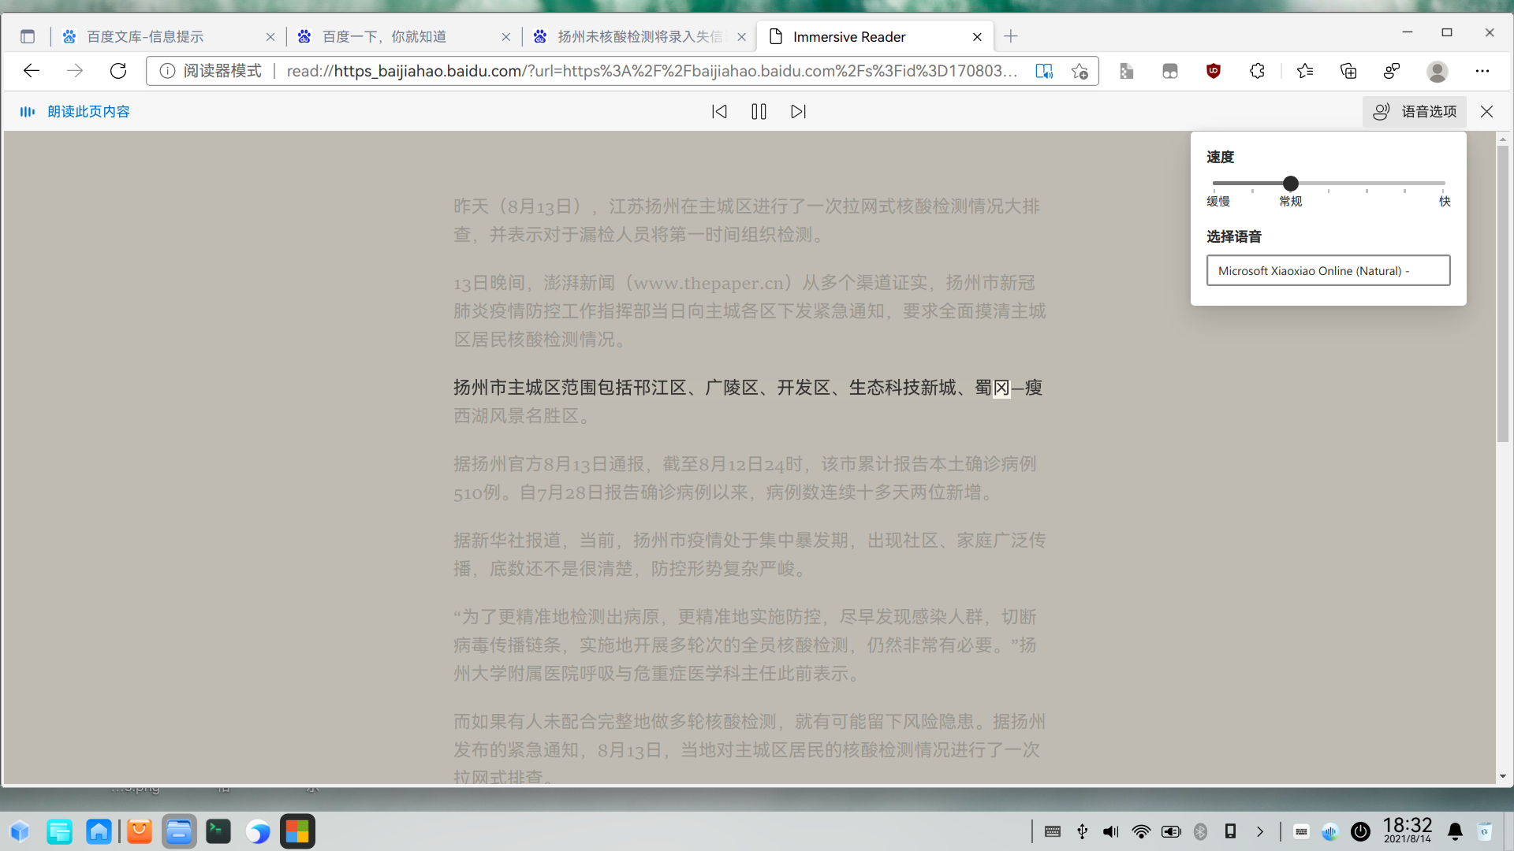Go back to previous paragraph in read aloud
Viewport: 1514px width, 851px height.
coord(719,112)
